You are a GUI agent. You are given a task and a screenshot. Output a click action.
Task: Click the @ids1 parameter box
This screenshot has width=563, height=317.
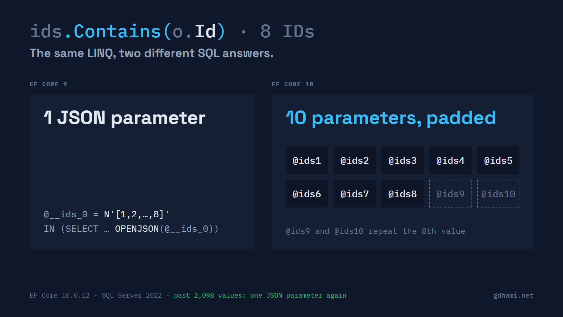coord(307,160)
